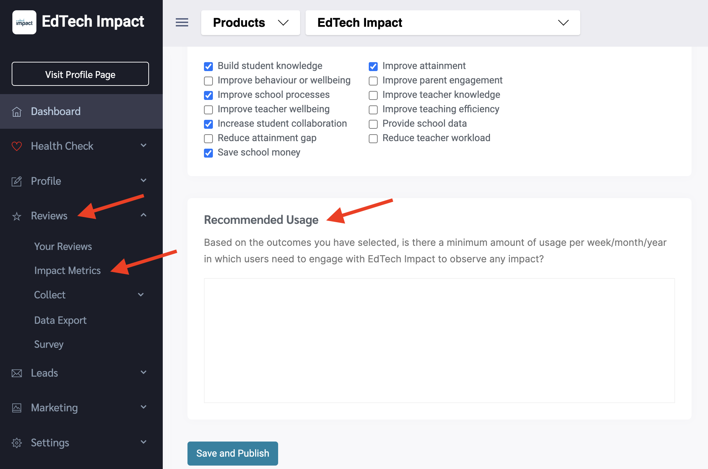Click the Profile edit pencil icon

coord(16,181)
